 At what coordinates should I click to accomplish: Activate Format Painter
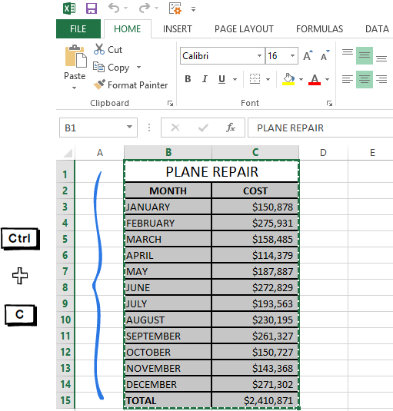point(131,85)
